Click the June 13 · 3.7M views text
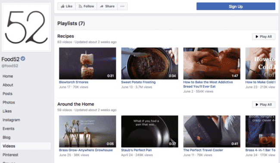This screenshot has width=280, height=163. click(137, 87)
